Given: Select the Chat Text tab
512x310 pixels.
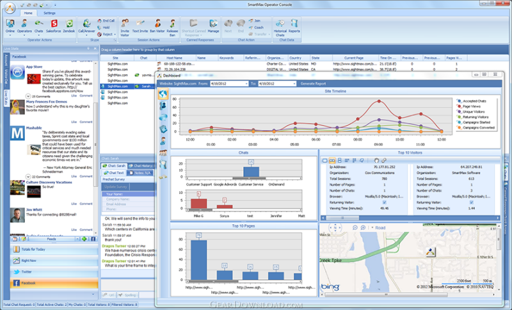Looking at the screenshot, I should tap(114, 173).
